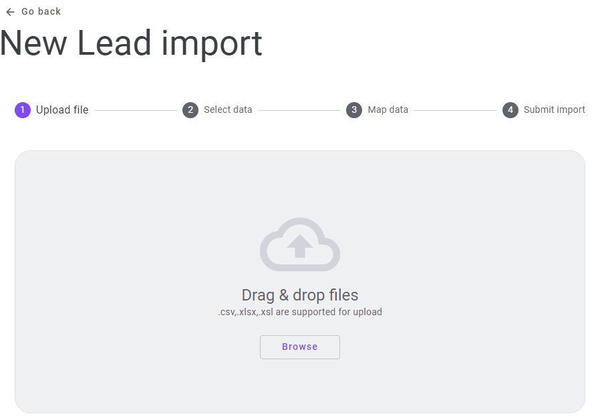596x418 pixels.
Task: Click the Drag & drop files text
Action: pos(300,295)
